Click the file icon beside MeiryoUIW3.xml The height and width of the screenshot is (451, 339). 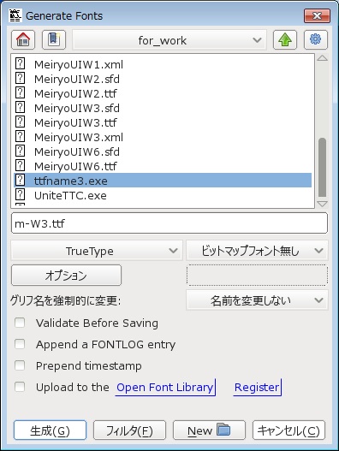(20, 136)
